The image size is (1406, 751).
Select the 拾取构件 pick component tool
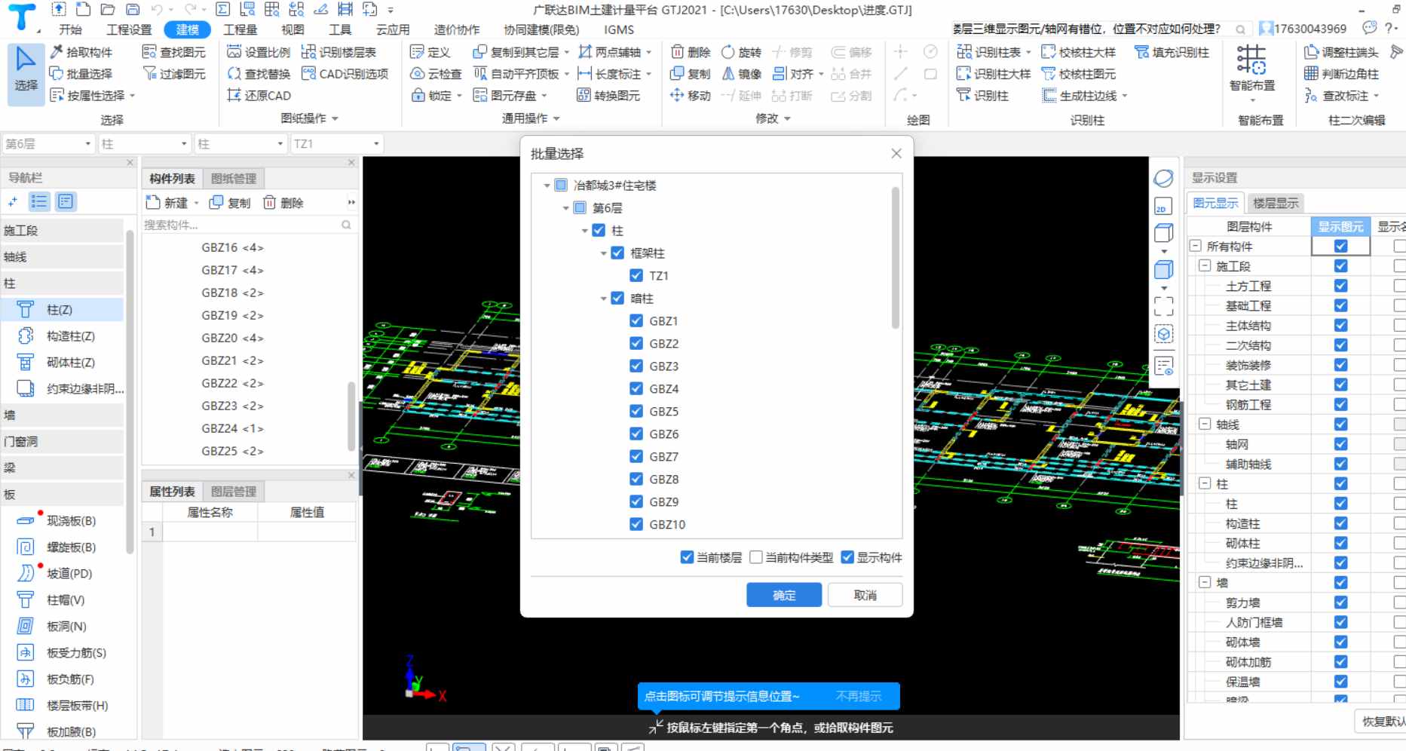tap(81, 52)
